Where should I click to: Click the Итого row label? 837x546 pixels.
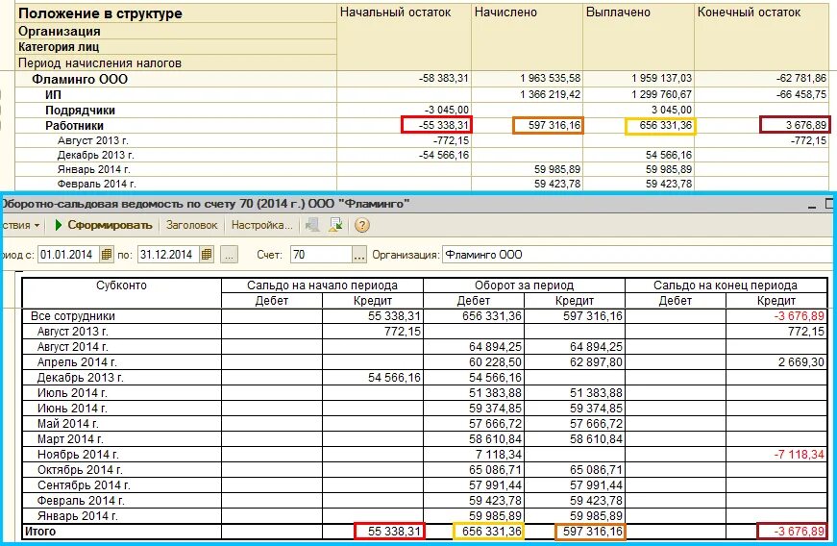tap(40, 532)
